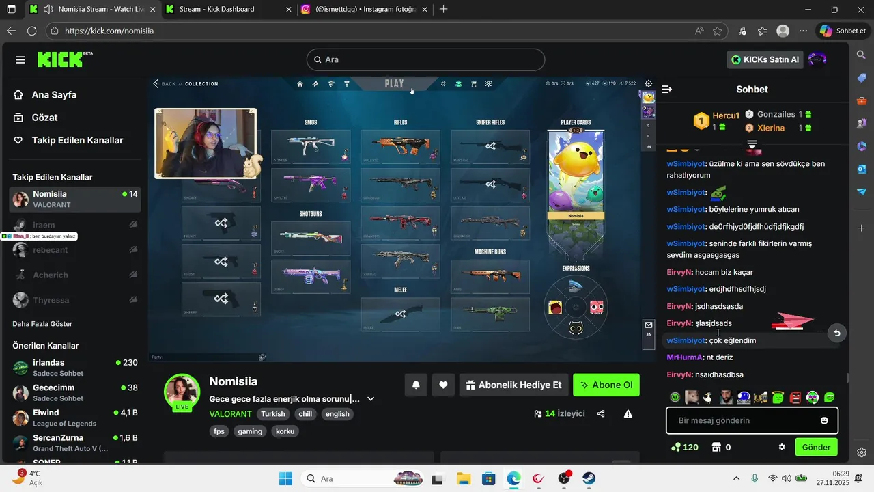Open recommended channel irlandas
Image resolution: width=874 pixels, height=492 pixels.
(75, 368)
